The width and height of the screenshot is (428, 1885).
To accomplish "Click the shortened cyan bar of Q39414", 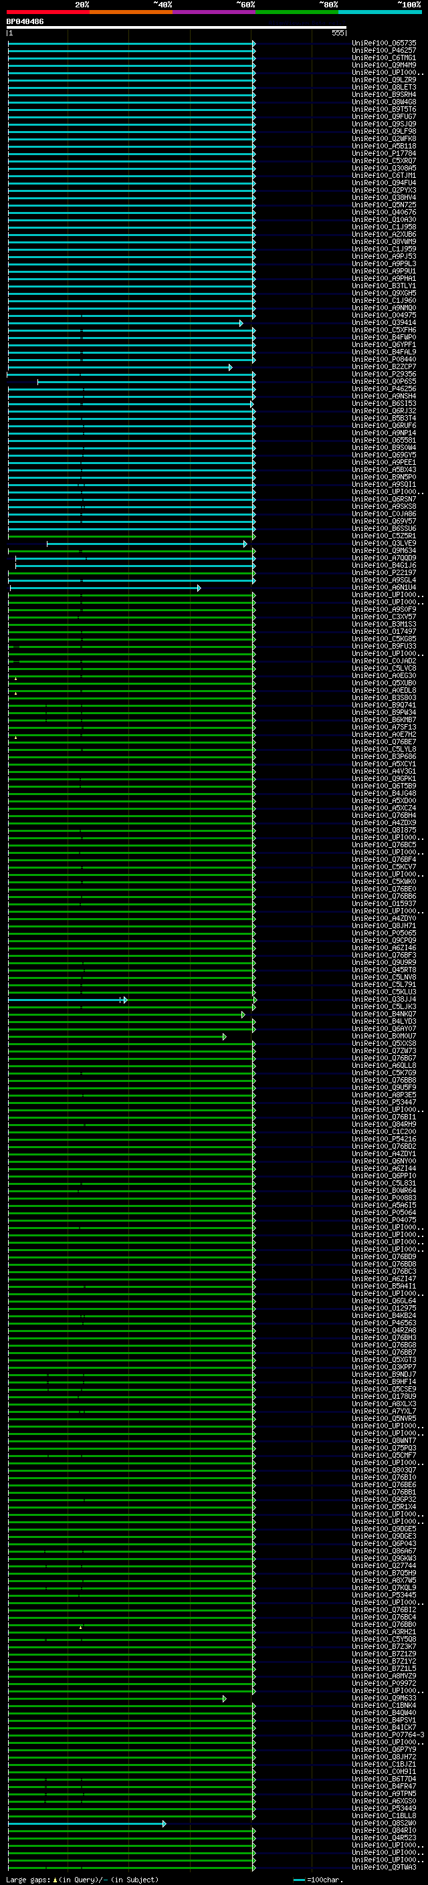I will [125, 323].
